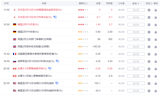Image resolution: width=162 pixels, height=97 pixels.
Task: Add 英国2月政府收支短差 to watchlist
Action: click(149, 47)
